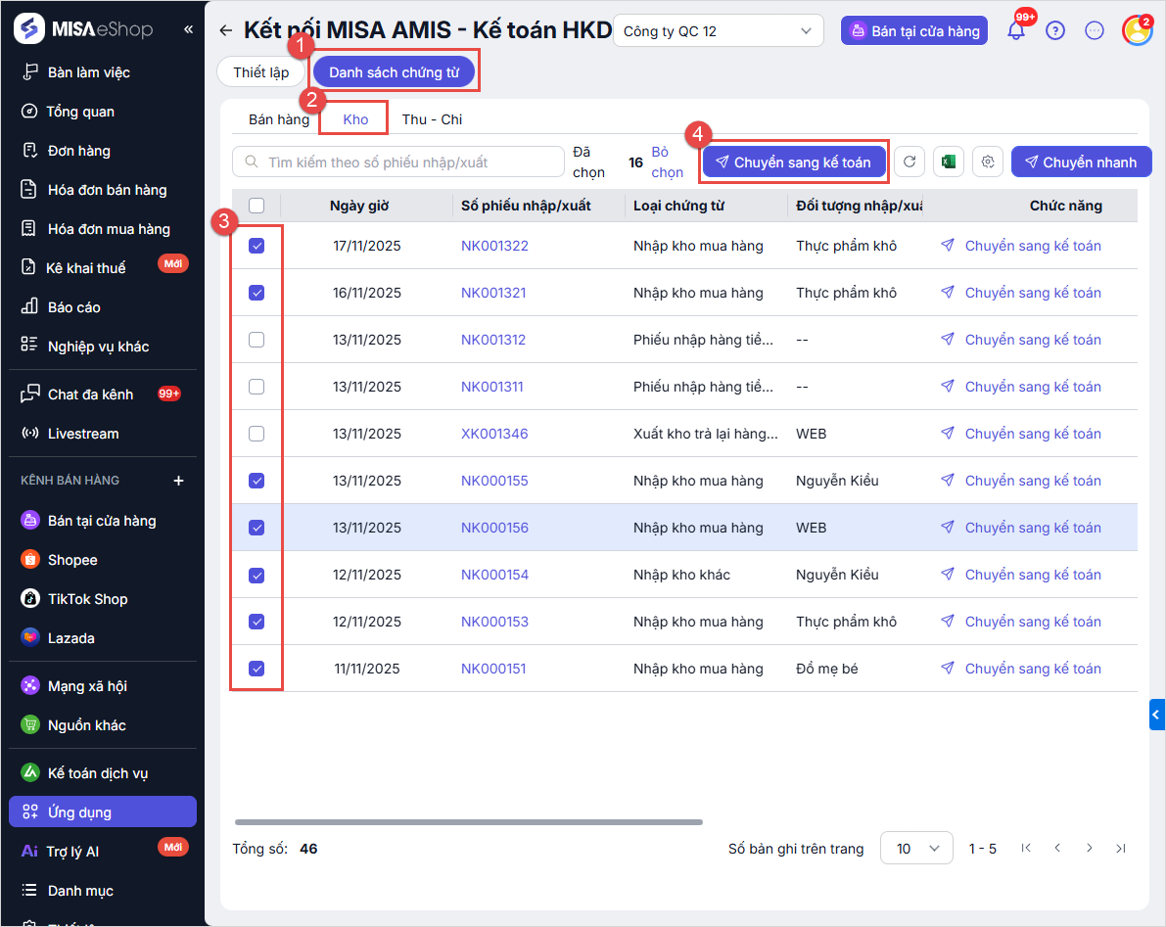
Task: Switch to the Thiết lập tab
Action: (261, 72)
